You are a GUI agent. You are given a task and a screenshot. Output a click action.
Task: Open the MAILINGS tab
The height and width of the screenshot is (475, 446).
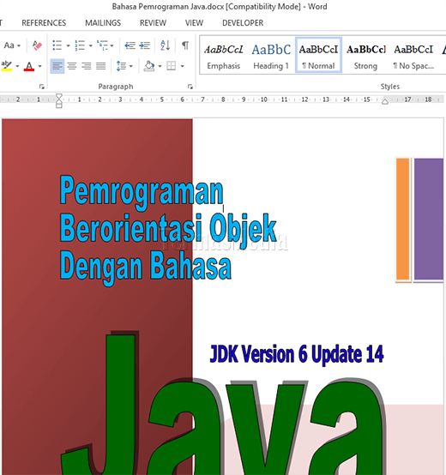pyautogui.click(x=103, y=23)
